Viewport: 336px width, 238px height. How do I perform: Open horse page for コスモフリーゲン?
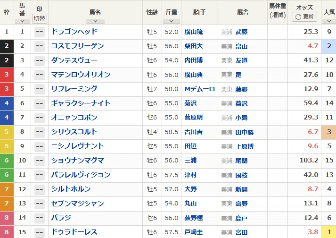click(78, 46)
